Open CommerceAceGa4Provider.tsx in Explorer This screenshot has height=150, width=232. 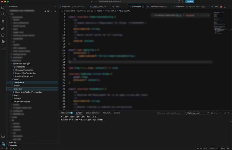tap(29, 92)
